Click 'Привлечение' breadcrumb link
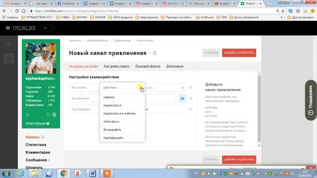Image resolution: width=317 pixels, height=178 pixels. pos(122,41)
